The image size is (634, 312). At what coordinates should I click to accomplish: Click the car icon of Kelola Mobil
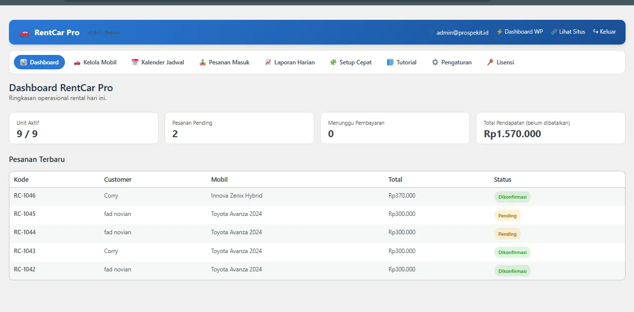[77, 62]
